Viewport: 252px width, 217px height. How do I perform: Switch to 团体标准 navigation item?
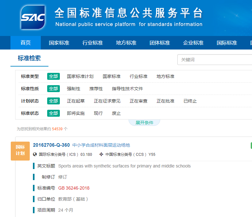(x=160, y=43)
